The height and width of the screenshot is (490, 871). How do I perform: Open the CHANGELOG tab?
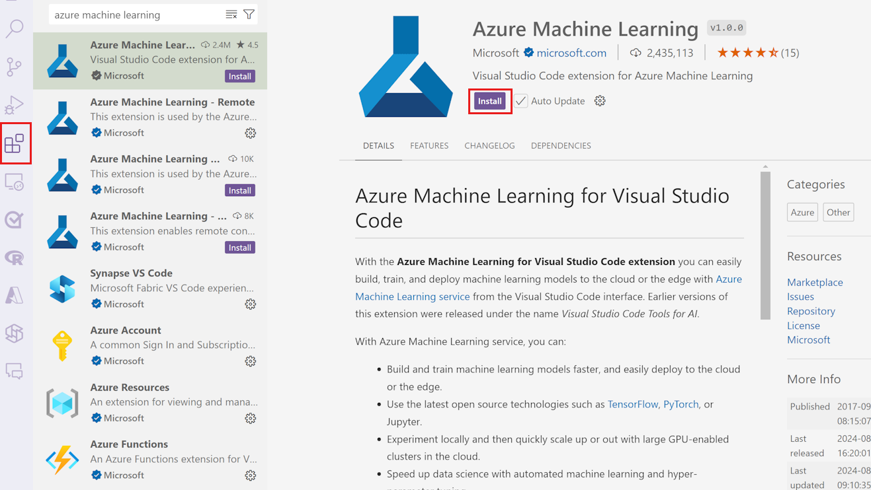(x=489, y=145)
